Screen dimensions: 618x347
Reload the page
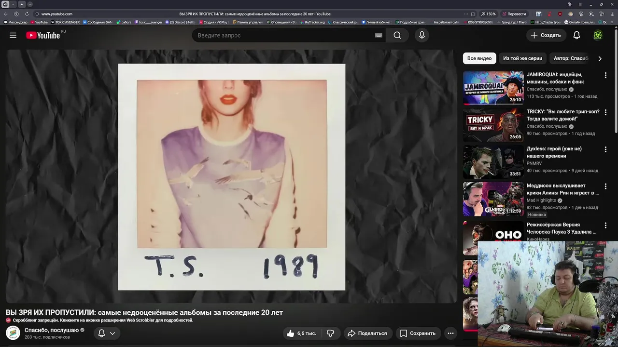click(x=27, y=14)
